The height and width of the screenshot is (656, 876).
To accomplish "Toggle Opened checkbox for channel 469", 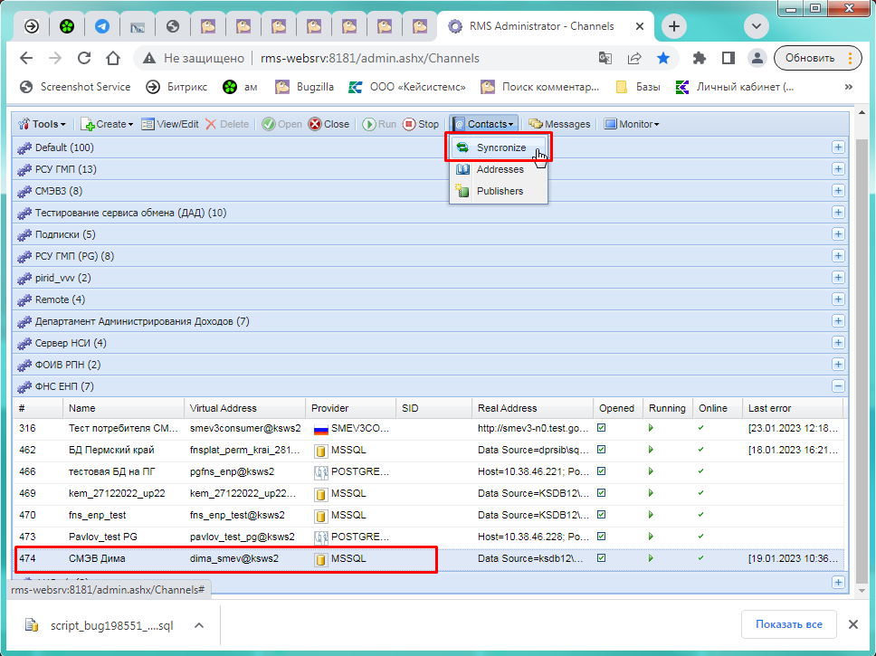I will tap(602, 493).
